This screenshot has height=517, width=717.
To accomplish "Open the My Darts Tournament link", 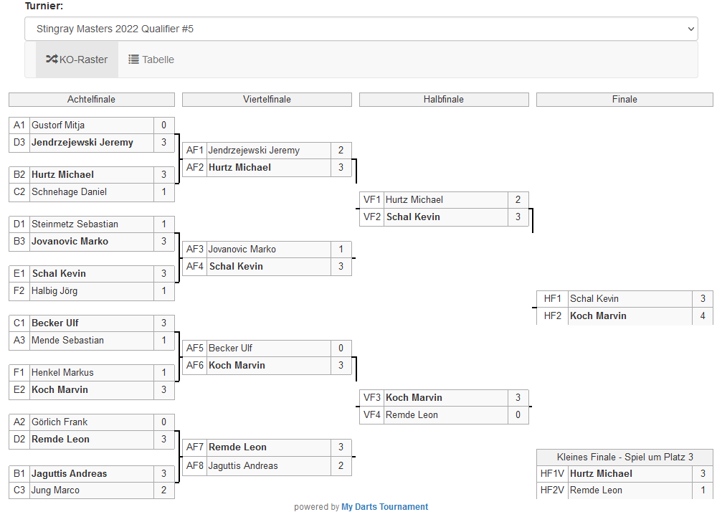I will click(x=384, y=507).
